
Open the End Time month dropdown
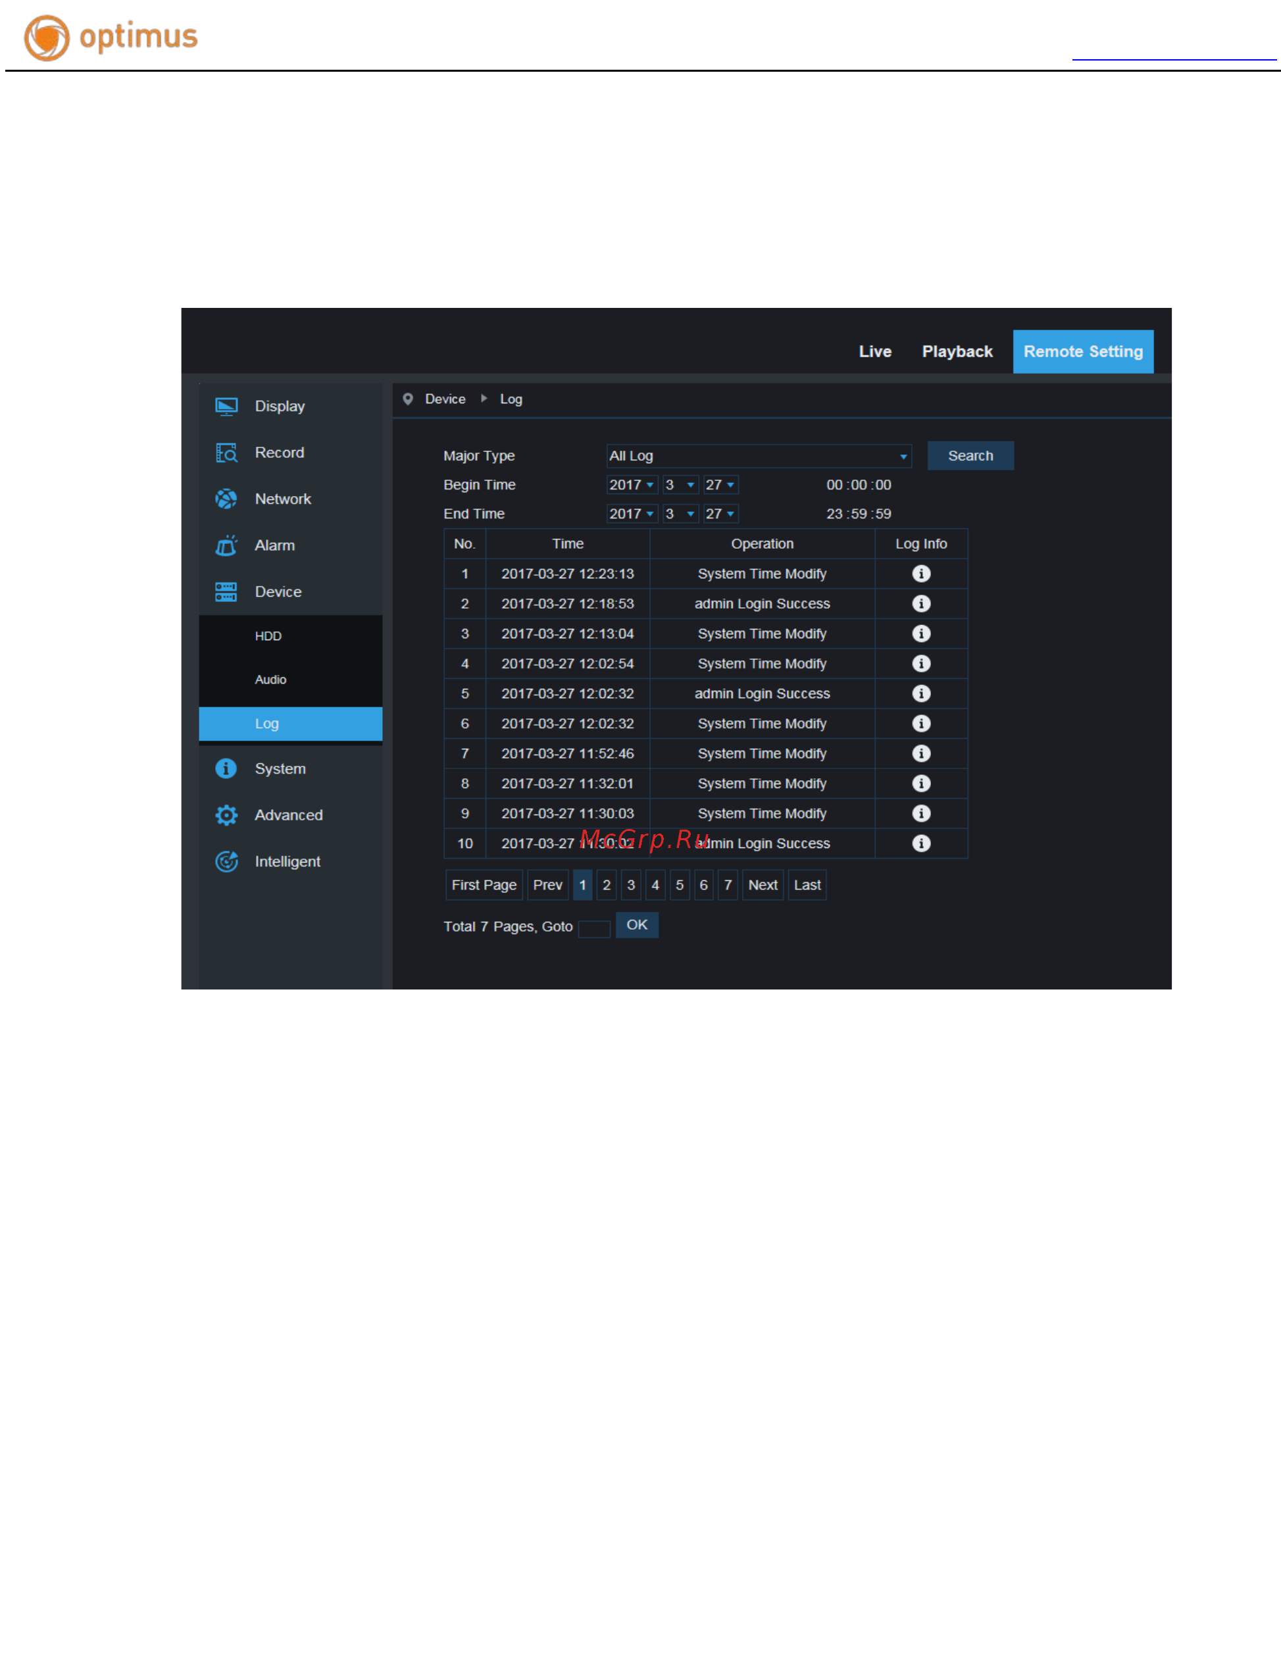[680, 514]
